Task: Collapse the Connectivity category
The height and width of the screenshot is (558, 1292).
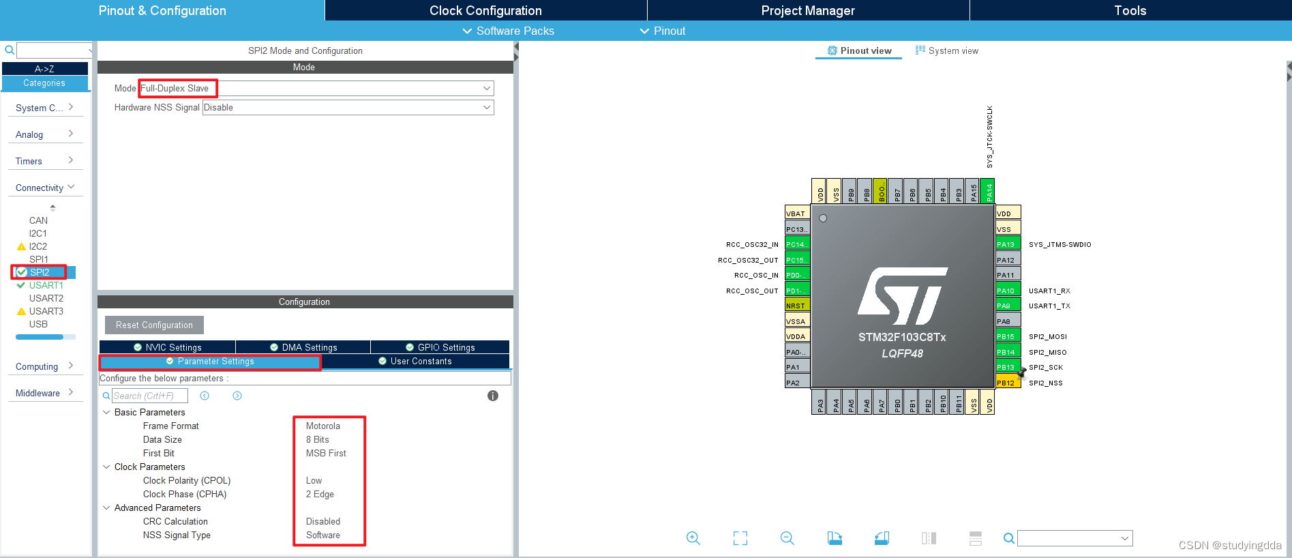Action: coord(45,188)
